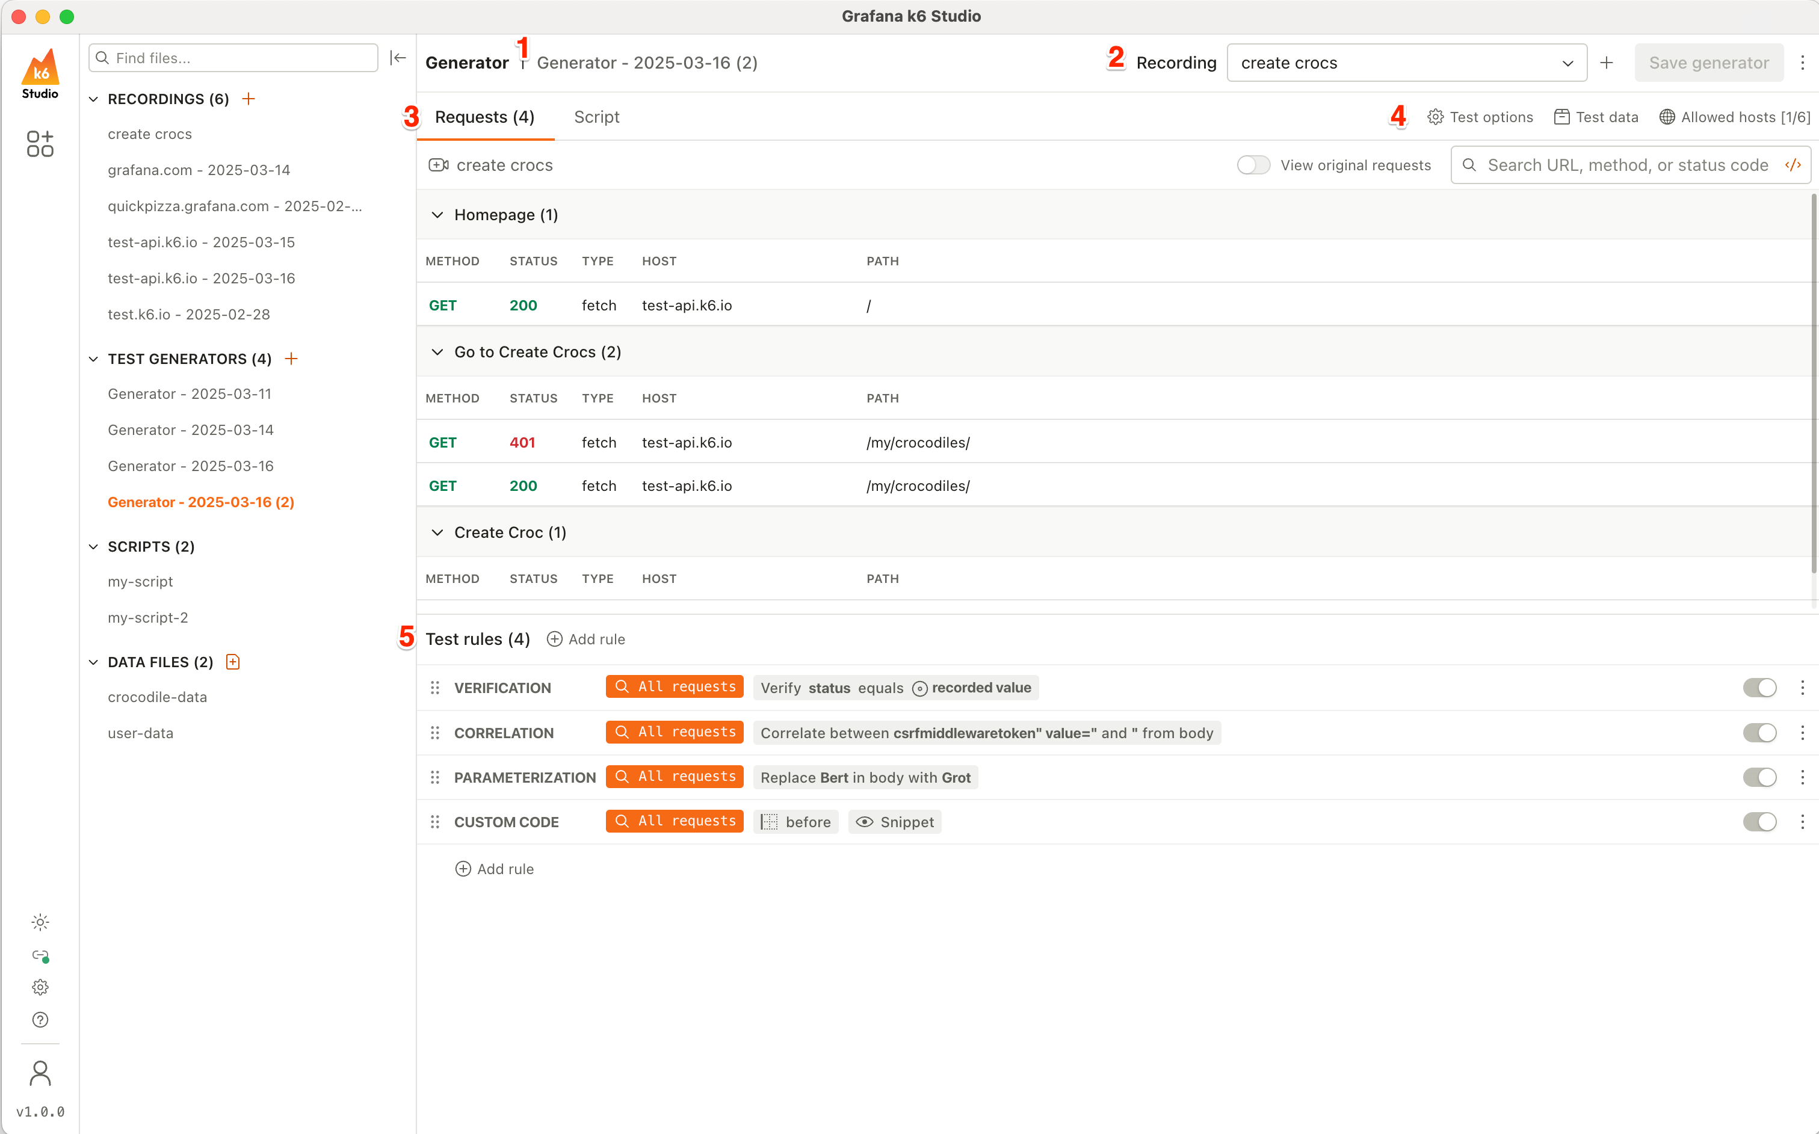Toggle View original requests

tap(1253, 164)
